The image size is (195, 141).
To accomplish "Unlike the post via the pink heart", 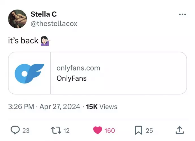I will 97,130.
